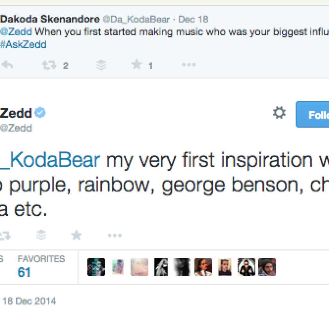Open more options on Dakoda's tweet
This screenshot has height=329, width=329.
pos(189,65)
